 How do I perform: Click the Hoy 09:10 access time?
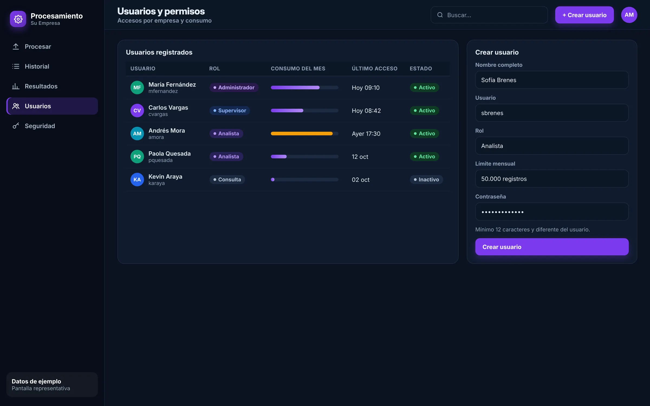tap(366, 88)
